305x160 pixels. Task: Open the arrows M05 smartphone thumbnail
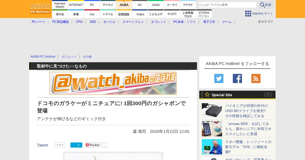212,129
